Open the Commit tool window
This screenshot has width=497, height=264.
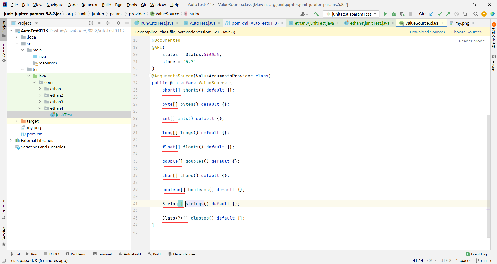4,53
